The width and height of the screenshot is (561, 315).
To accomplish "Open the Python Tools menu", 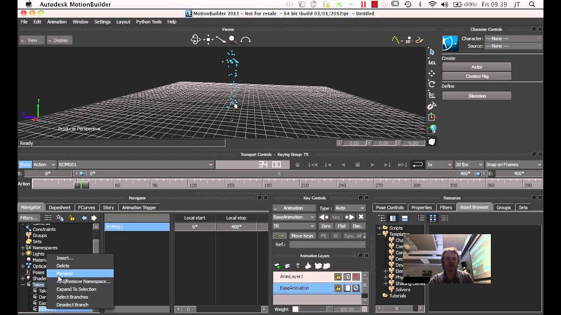I will [149, 22].
